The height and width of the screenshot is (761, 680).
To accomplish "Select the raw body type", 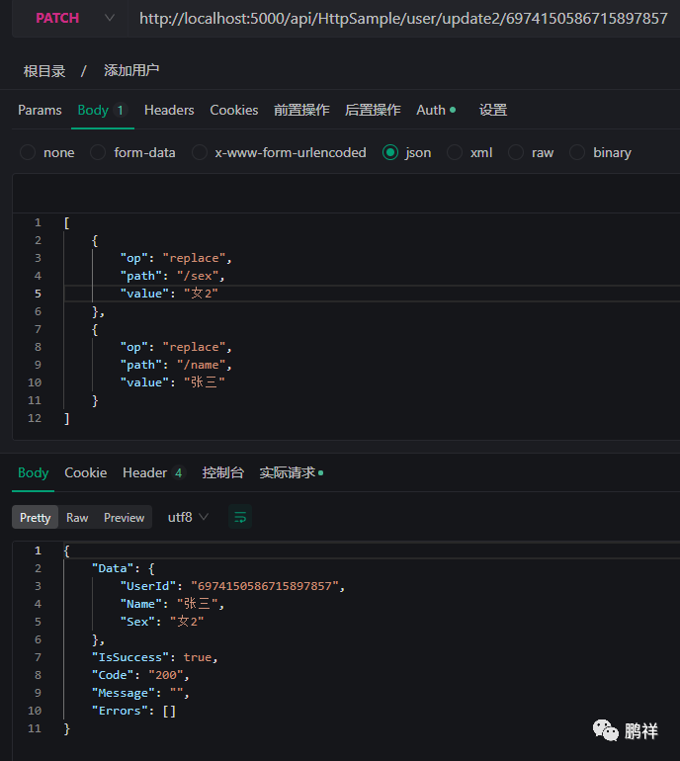I will [531, 152].
